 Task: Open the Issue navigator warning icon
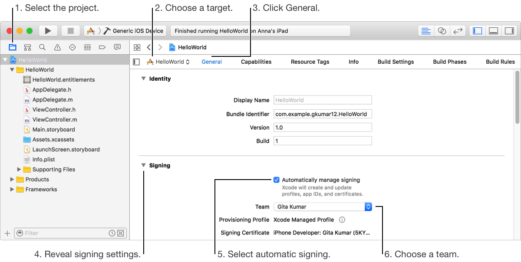[57, 47]
